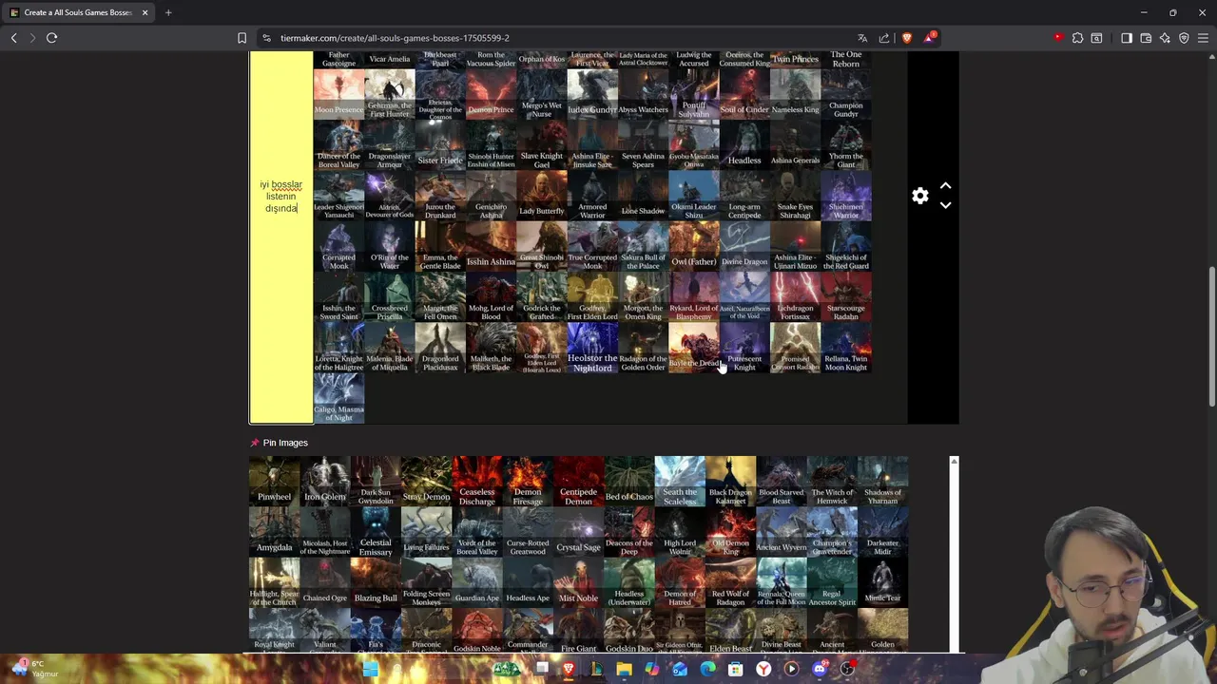Select the Pinwheel boss image
The width and height of the screenshot is (1217, 684).
tap(274, 481)
